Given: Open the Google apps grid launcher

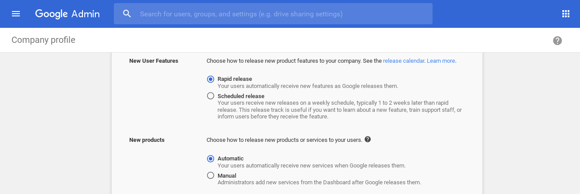Looking at the screenshot, I should (566, 14).
